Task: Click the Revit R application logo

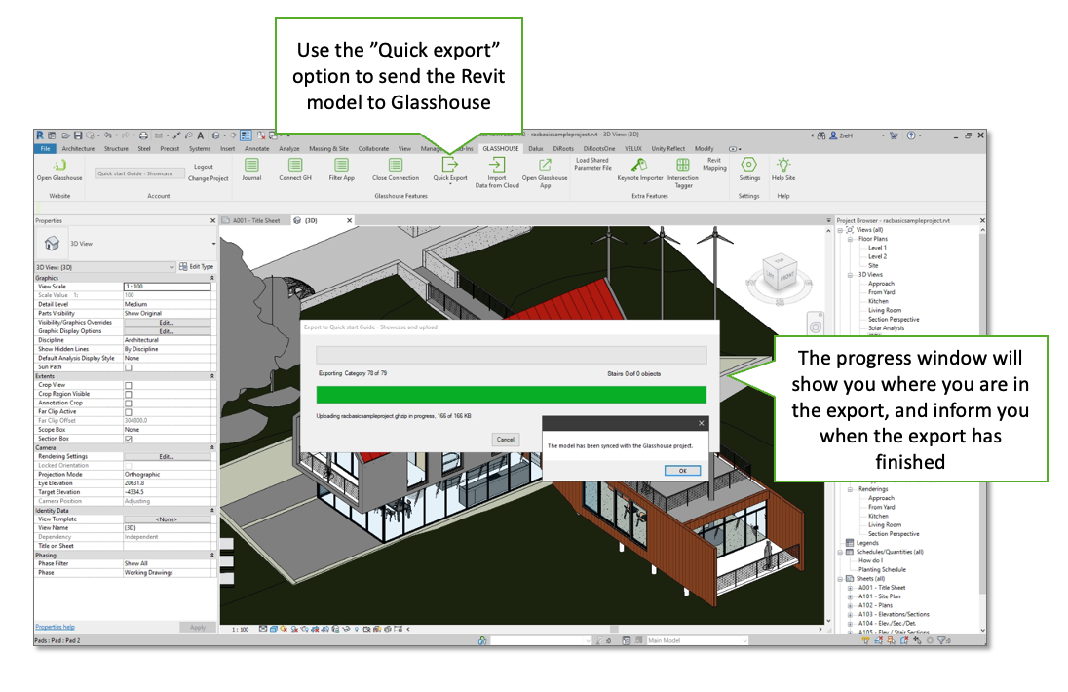Action: (40, 135)
